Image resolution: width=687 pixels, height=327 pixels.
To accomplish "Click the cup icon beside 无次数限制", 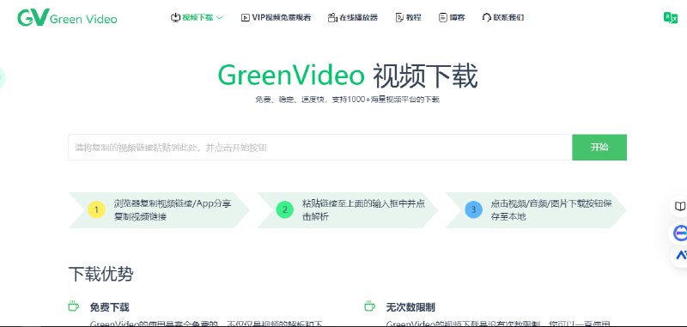I will click(370, 306).
